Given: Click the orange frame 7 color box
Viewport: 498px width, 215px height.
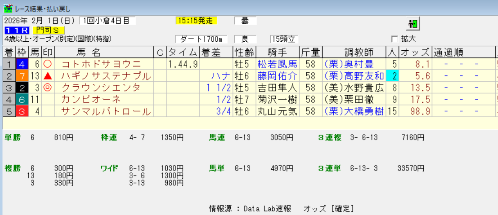Looking at the screenshot, I should pos(22,76).
